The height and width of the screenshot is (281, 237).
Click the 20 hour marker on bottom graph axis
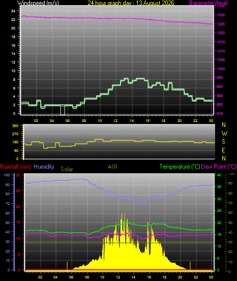180,277
